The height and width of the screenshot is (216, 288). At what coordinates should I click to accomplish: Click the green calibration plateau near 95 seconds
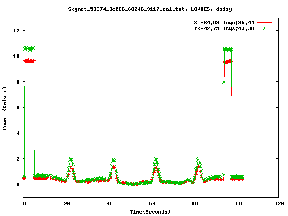point(228,49)
